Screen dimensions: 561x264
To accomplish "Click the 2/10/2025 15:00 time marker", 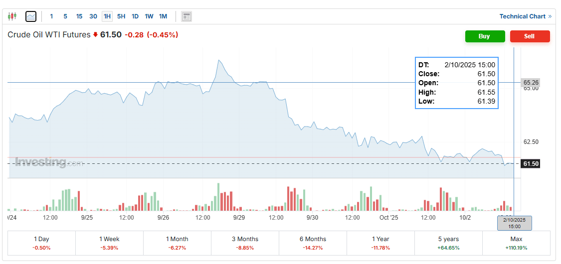I will [514, 223].
